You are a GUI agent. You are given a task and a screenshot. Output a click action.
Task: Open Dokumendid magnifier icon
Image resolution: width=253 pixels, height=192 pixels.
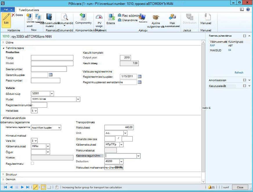(x=65, y=17)
